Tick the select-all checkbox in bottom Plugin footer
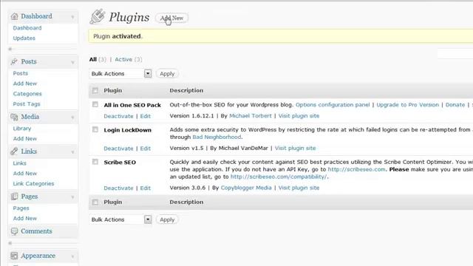 click(95, 202)
